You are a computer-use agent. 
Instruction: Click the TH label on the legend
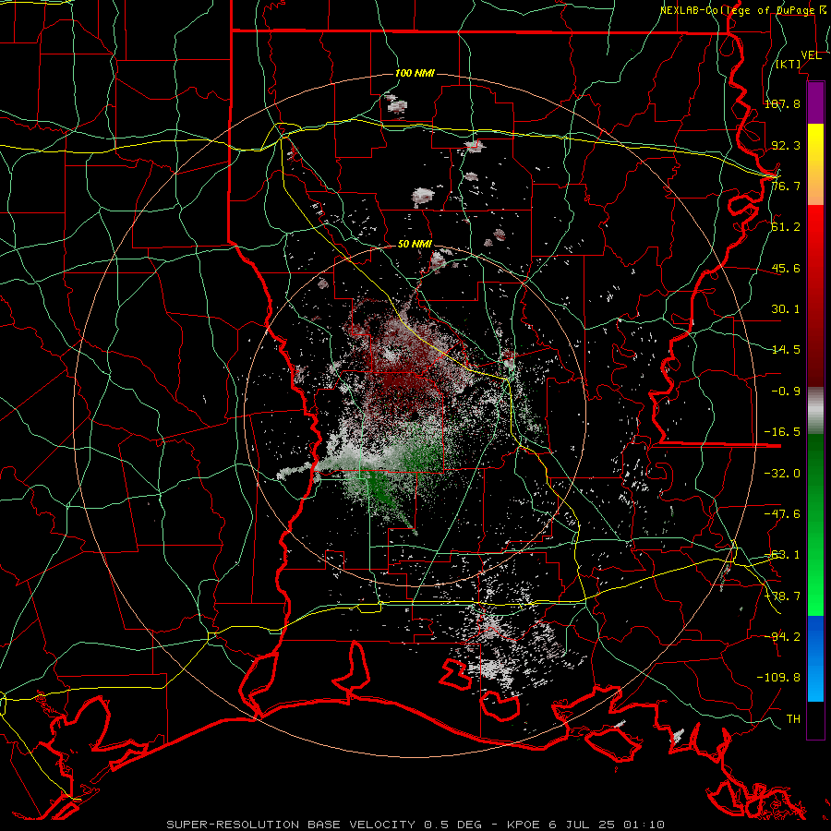(x=793, y=719)
